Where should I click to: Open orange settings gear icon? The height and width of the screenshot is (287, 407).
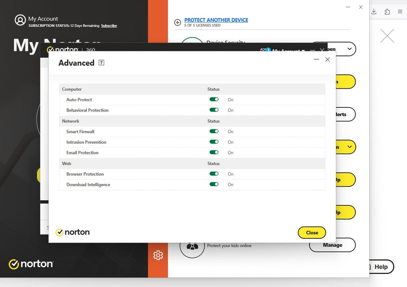tap(158, 255)
